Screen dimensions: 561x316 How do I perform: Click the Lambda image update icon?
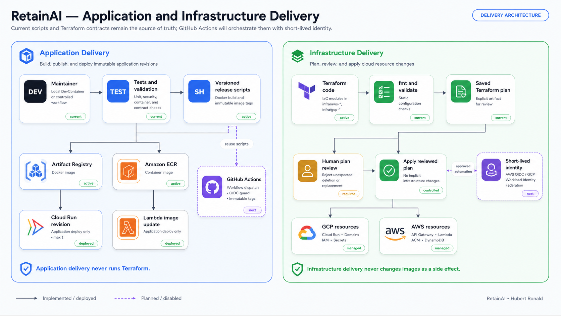coord(128,228)
